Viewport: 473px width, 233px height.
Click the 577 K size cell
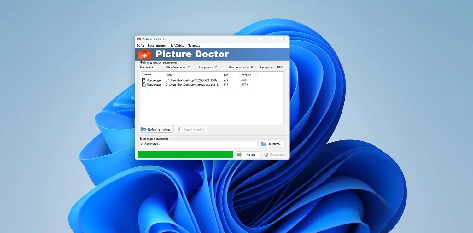[x=245, y=84]
